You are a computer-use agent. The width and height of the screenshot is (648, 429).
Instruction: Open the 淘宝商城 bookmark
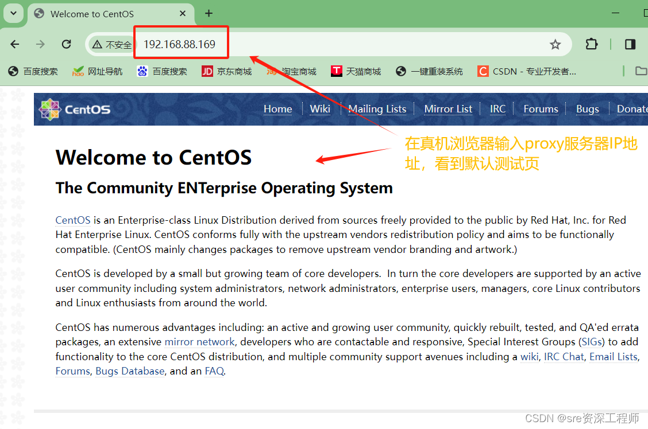pos(291,71)
